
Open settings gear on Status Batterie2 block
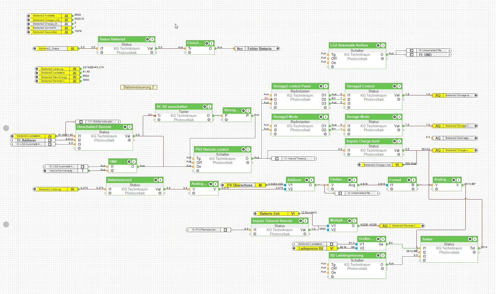(148, 39)
